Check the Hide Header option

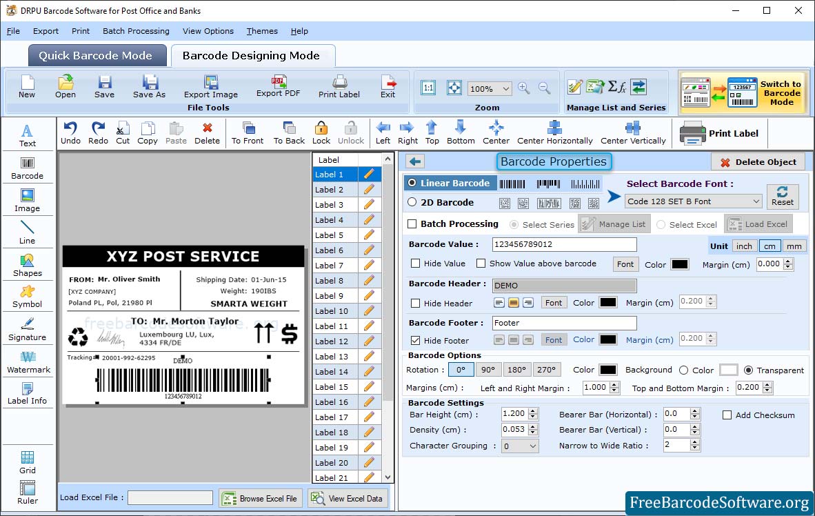415,303
